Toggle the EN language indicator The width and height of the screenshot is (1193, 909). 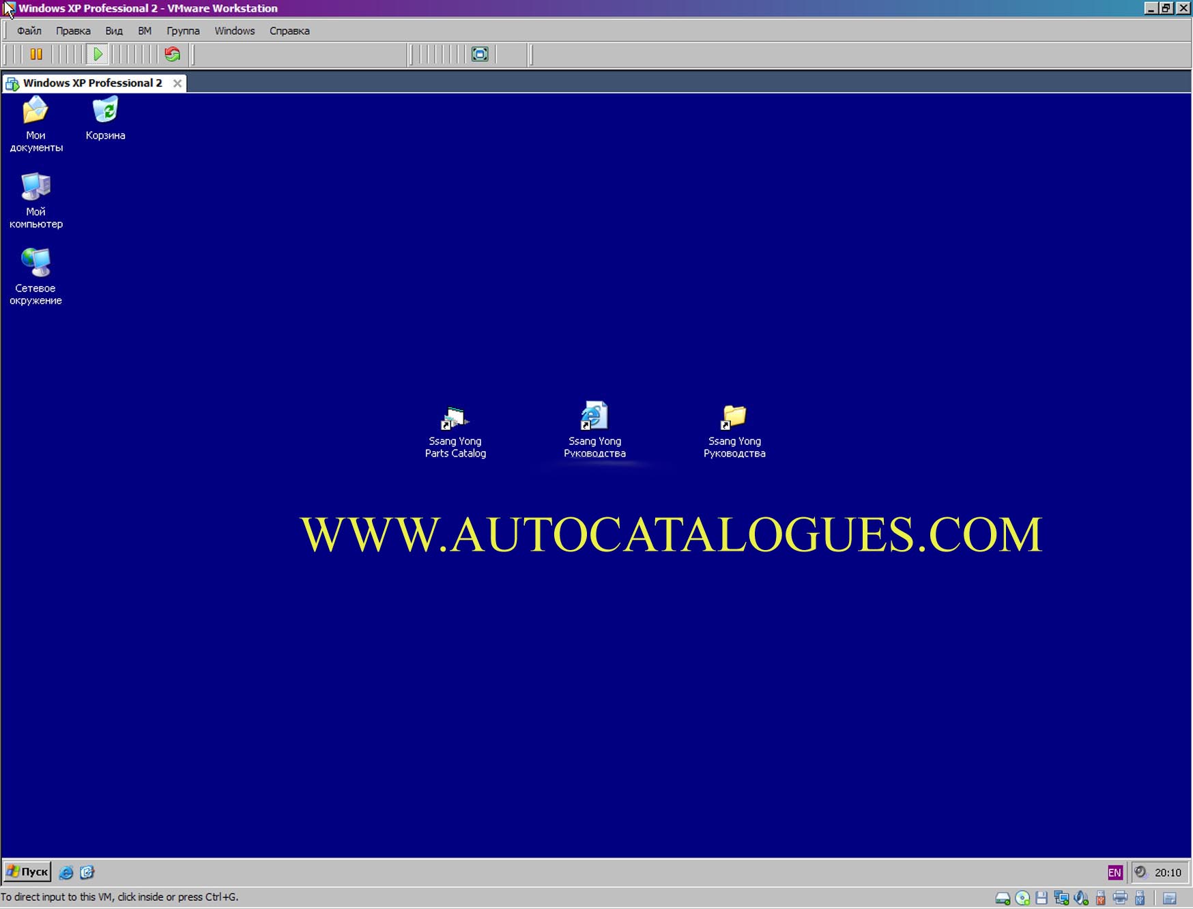(x=1115, y=872)
